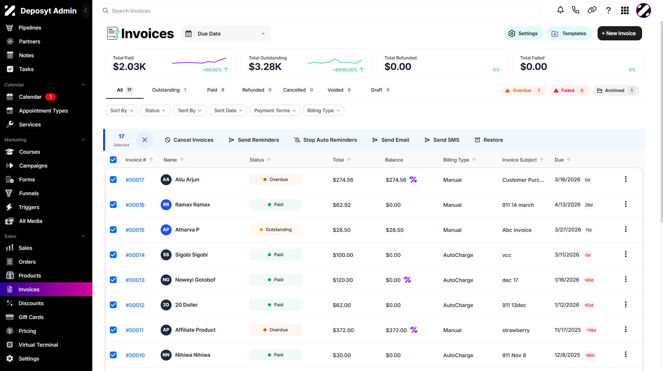Collapse the Marketing sidebar section
The width and height of the screenshot is (663, 371).
point(83,140)
